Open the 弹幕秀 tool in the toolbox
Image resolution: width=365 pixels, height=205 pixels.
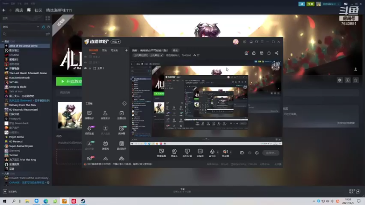point(105,145)
